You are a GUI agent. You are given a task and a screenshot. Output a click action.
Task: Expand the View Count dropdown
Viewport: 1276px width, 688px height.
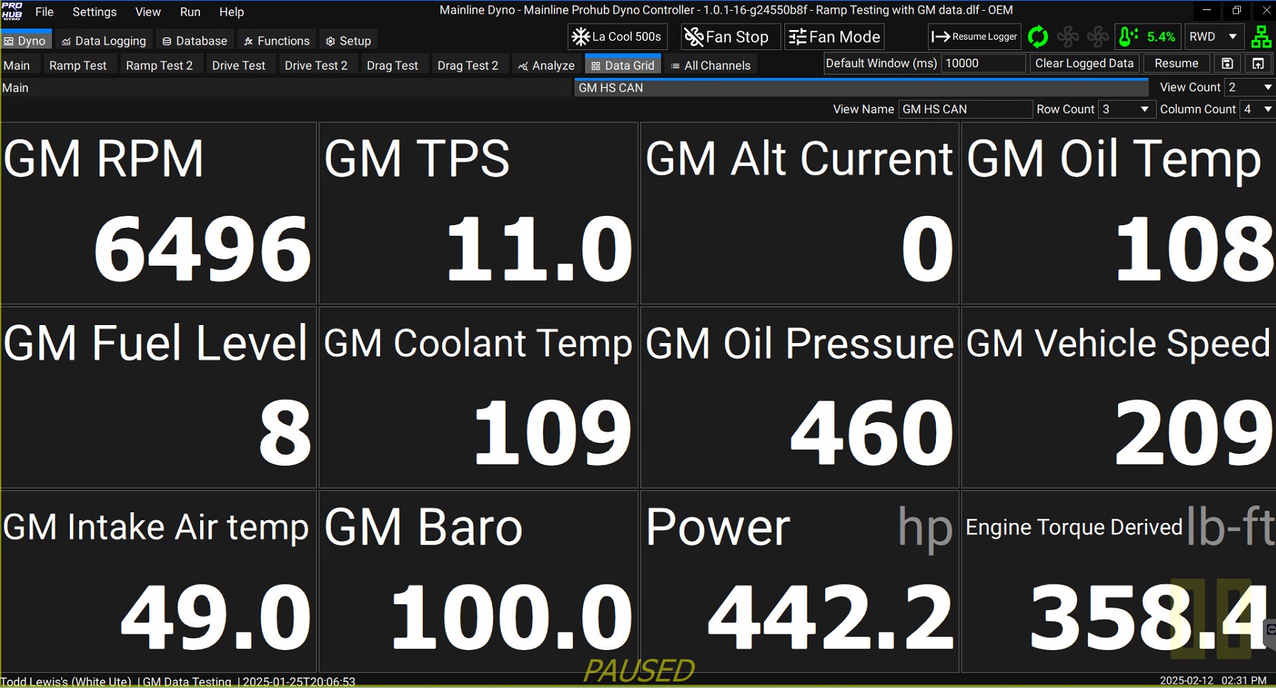tap(1250, 87)
